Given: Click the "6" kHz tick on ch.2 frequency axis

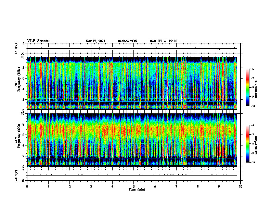Looking at the screenshot, I should (x=24, y=135).
